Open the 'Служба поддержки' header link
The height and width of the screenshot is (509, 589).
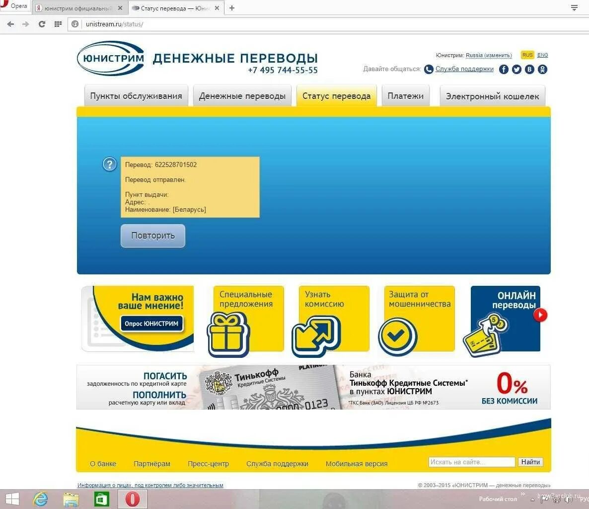[464, 69]
